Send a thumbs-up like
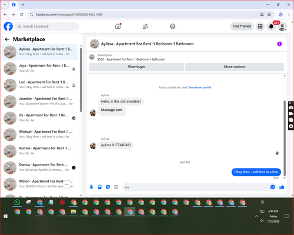The height and width of the screenshot is (235, 294). click(x=282, y=187)
